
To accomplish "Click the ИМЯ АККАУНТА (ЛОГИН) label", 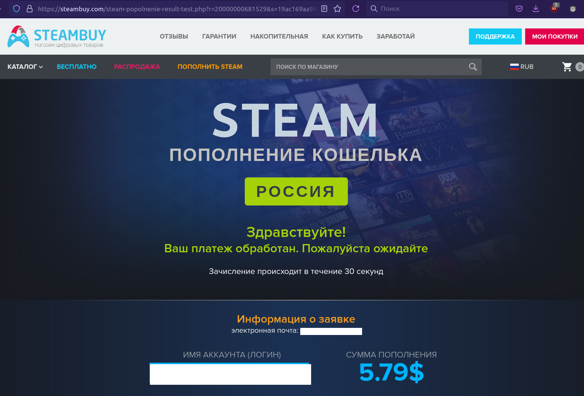I will 232,354.
